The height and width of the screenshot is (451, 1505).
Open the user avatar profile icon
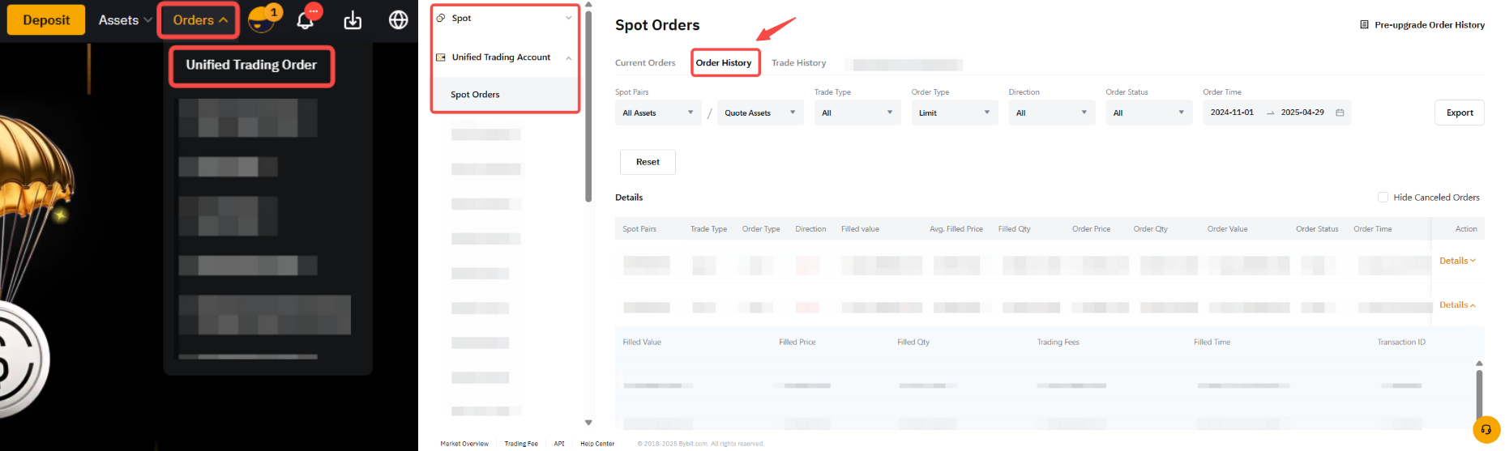[x=261, y=20]
